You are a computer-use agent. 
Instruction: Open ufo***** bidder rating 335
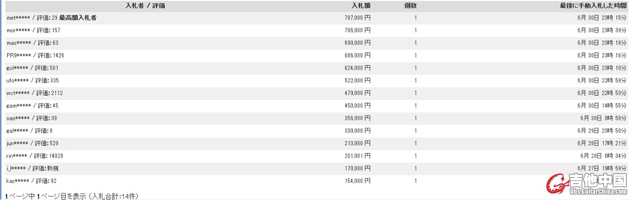(33, 81)
